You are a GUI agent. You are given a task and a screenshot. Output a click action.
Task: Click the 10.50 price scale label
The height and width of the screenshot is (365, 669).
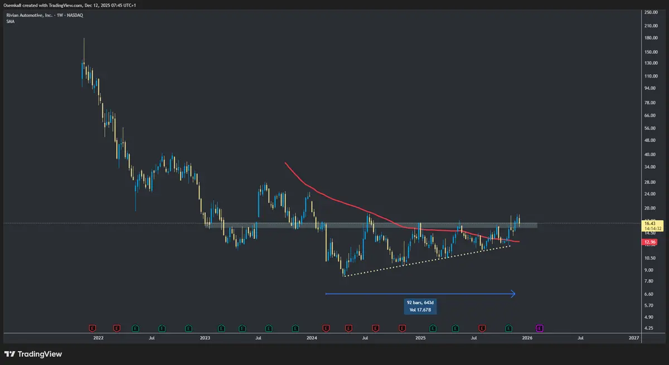tap(650, 259)
